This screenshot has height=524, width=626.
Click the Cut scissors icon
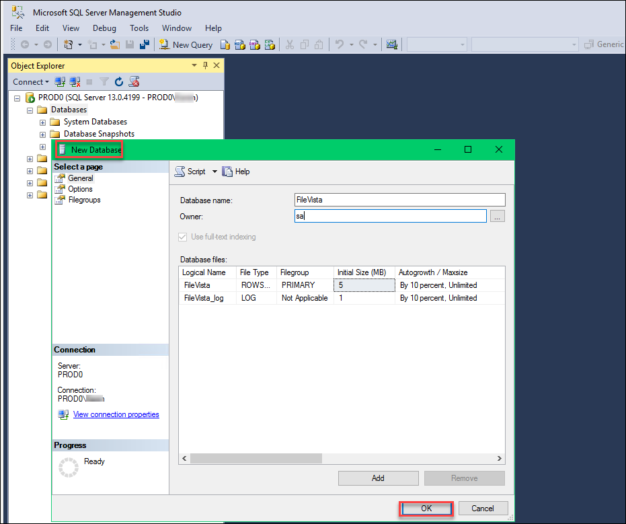(290, 44)
